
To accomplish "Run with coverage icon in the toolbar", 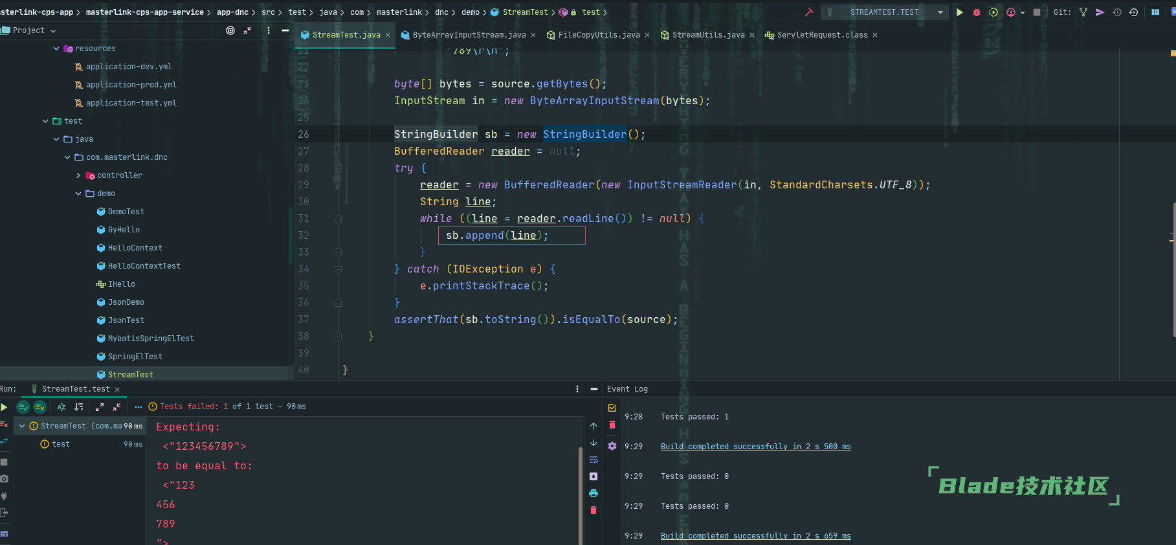I will pos(993,12).
